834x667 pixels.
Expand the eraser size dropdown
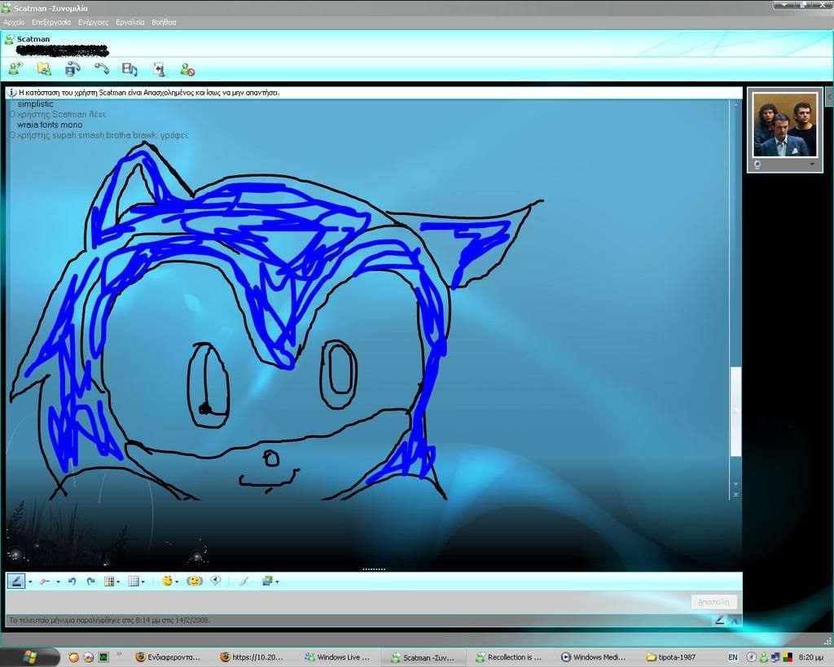pos(58,581)
